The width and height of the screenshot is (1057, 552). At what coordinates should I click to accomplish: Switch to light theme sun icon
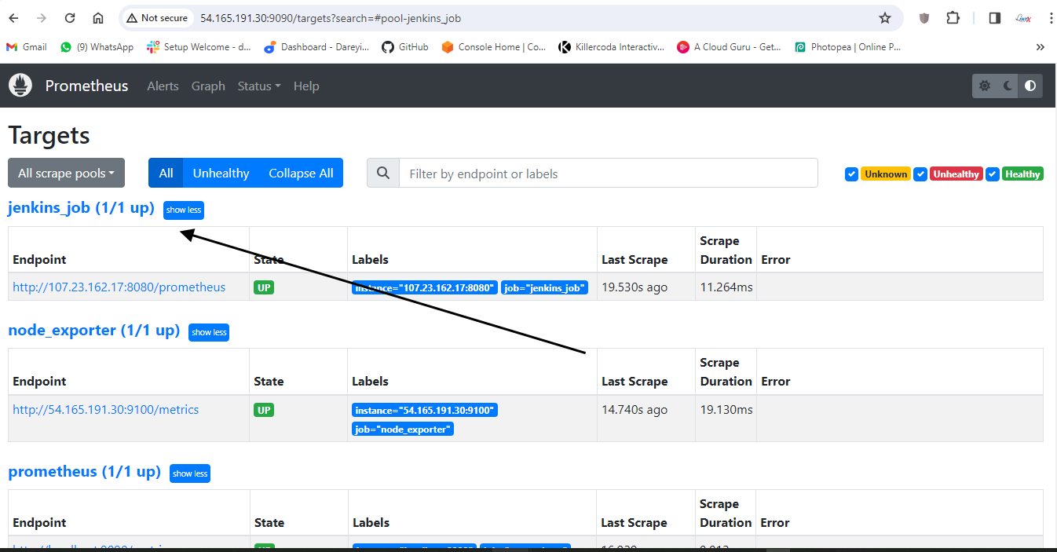click(985, 86)
